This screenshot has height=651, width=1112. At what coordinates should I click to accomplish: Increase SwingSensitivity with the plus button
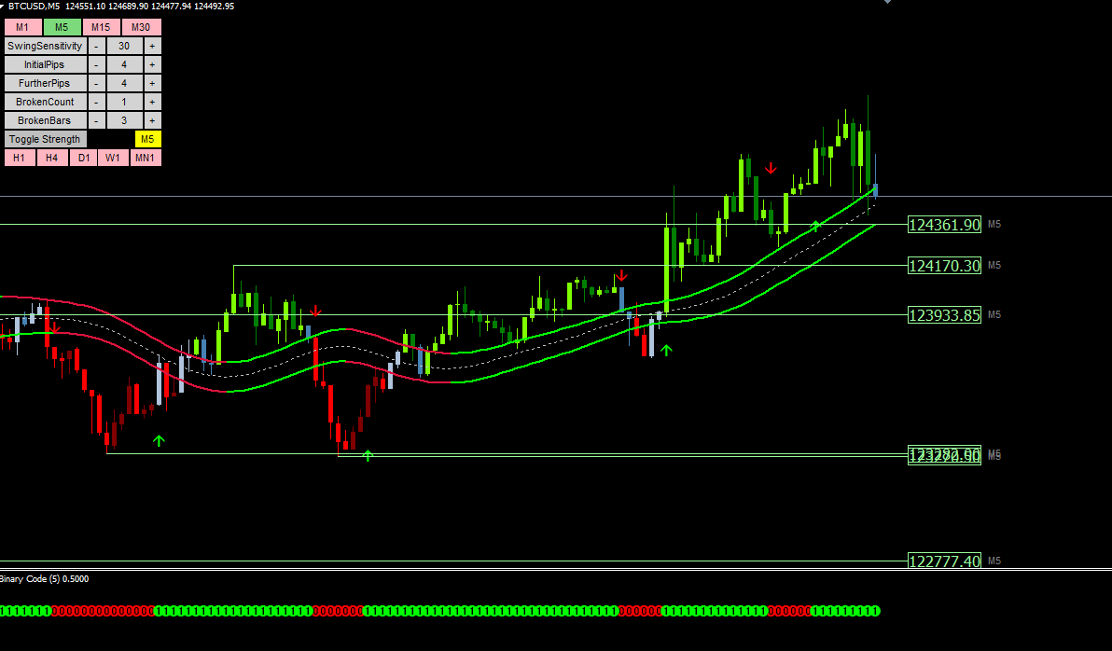click(x=153, y=46)
